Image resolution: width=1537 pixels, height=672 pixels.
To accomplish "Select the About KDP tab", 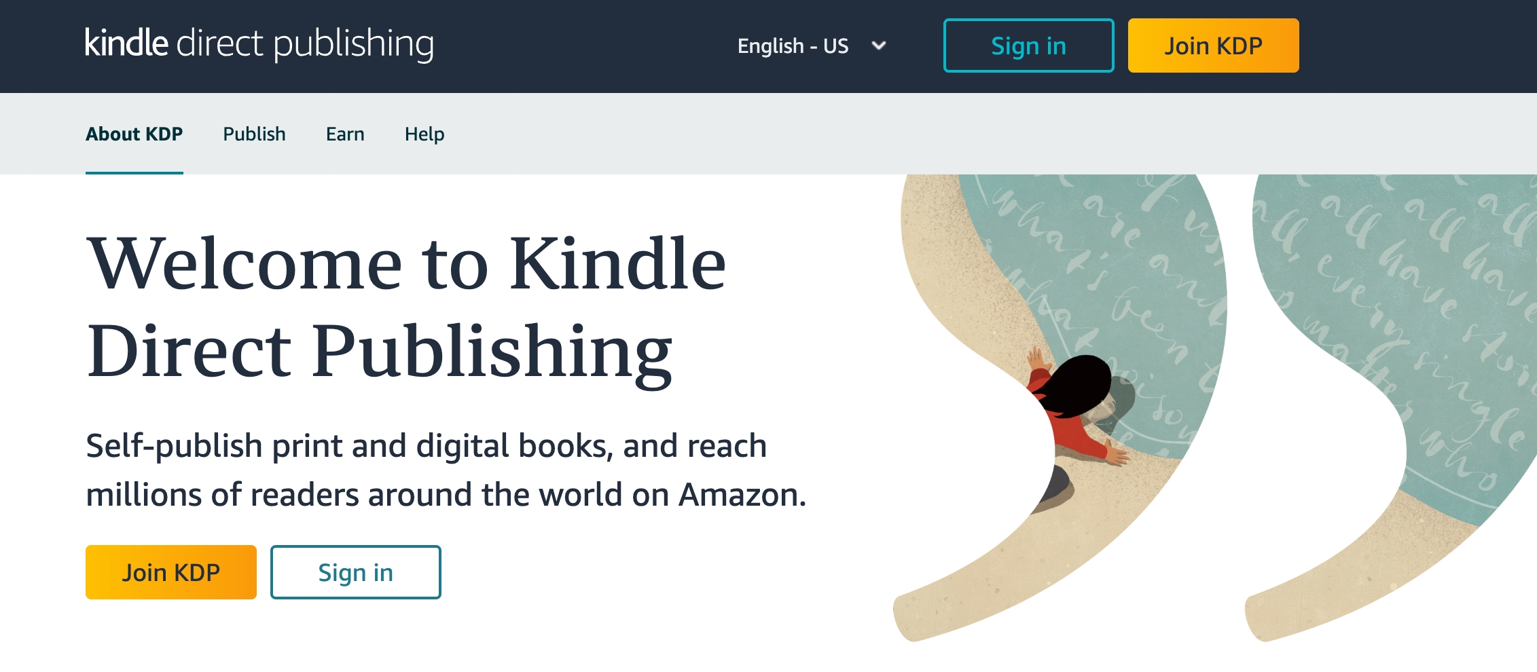I will tap(134, 134).
